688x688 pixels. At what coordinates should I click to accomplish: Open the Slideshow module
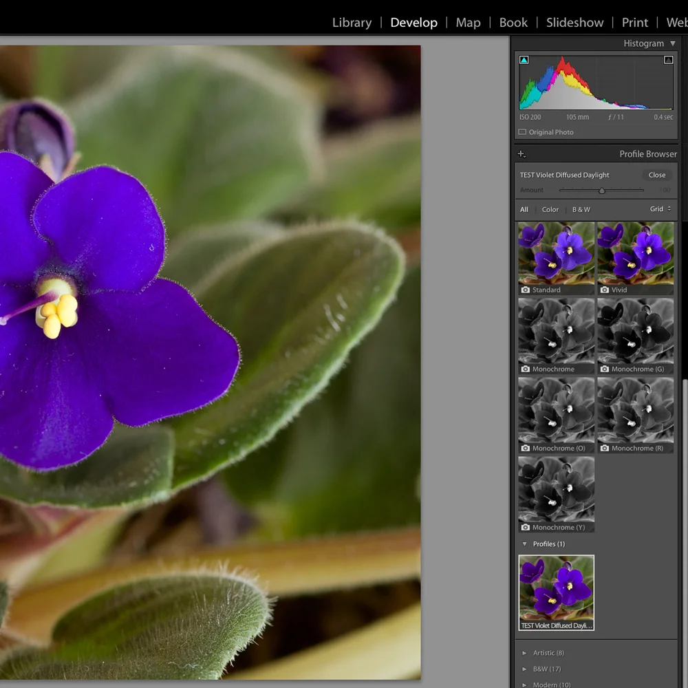(574, 22)
